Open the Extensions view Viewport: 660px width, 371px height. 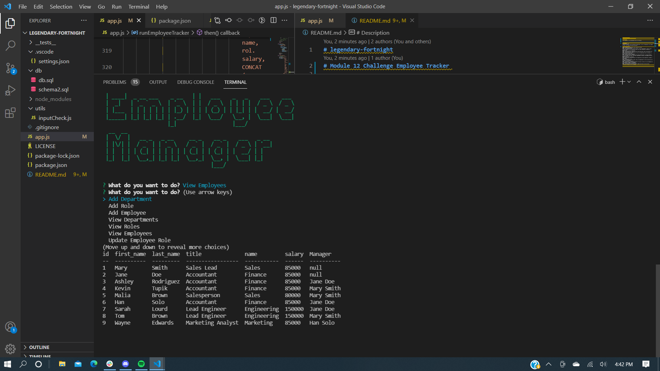coord(10,113)
